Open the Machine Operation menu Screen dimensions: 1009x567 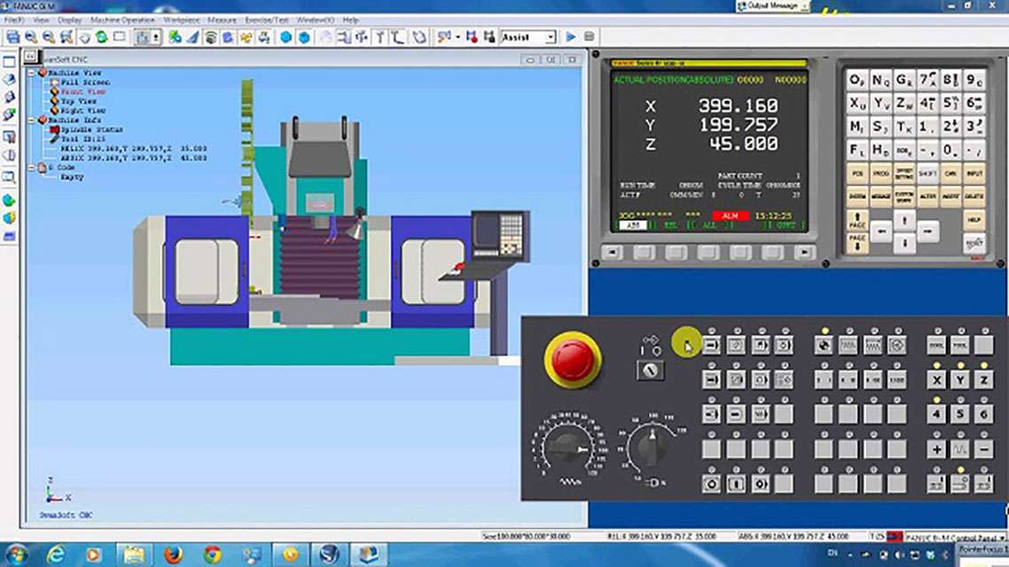pyautogui.click(x=122, y=19)
